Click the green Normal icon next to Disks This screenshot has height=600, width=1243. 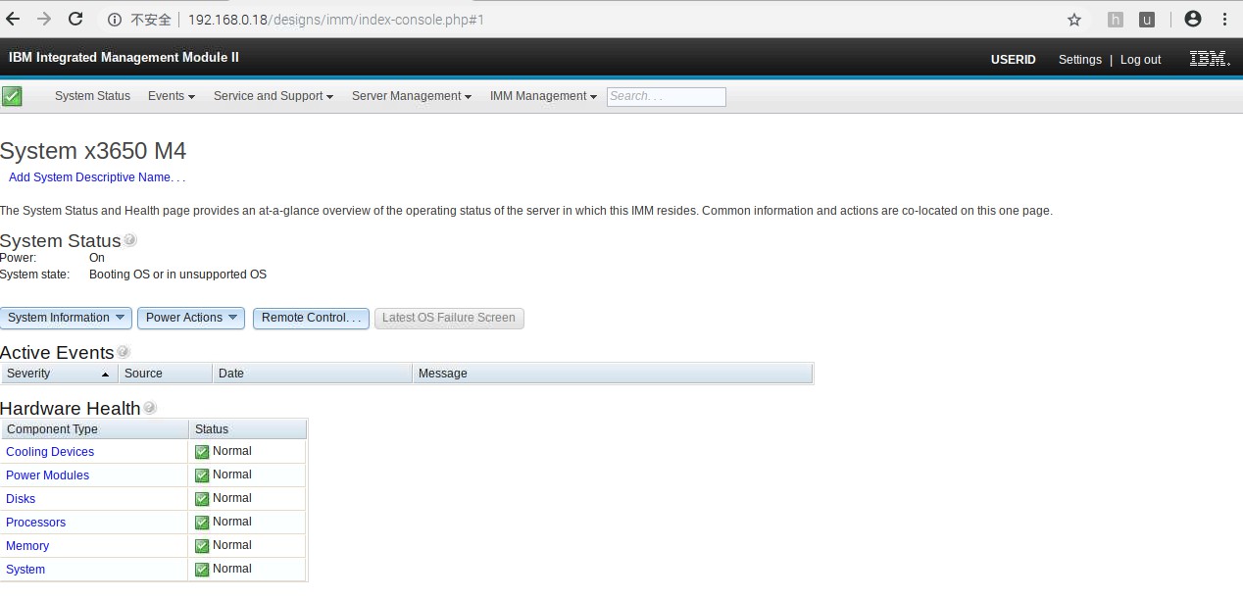(200, 498)
